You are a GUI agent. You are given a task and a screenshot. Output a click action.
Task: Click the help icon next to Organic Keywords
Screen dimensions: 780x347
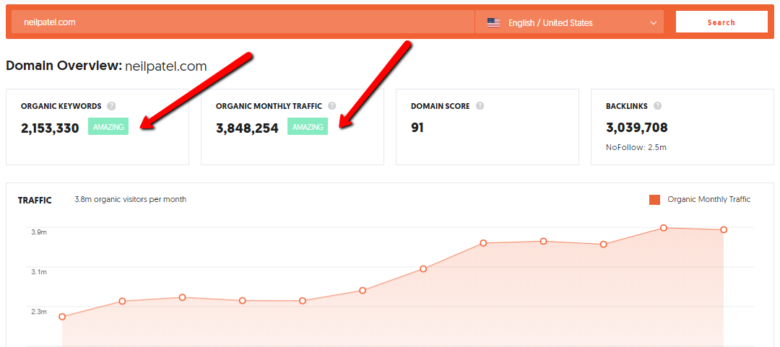pyautogui.click(x=111, y=106)
